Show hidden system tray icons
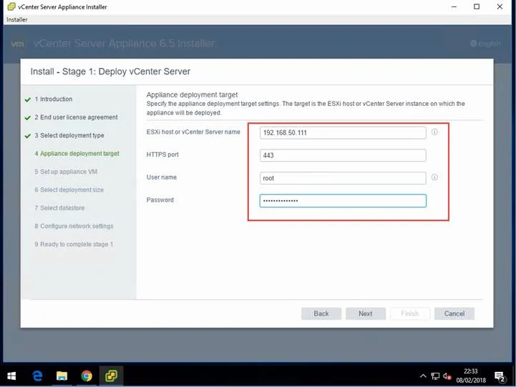 click(x=423, y=376)
